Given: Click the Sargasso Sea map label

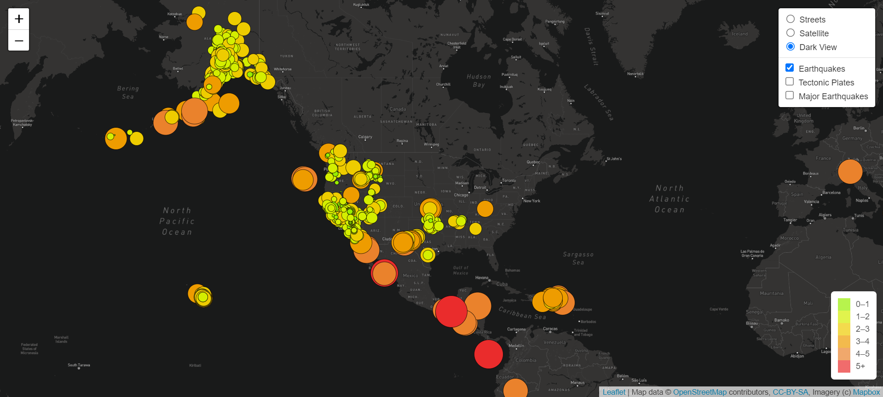Looking at the screenshot, I should point(578,258).
